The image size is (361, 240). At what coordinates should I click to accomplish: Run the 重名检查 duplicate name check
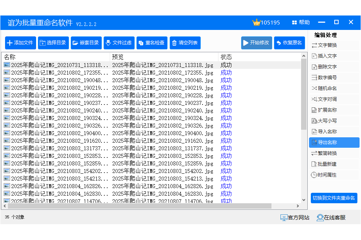(x=152, y=43)
